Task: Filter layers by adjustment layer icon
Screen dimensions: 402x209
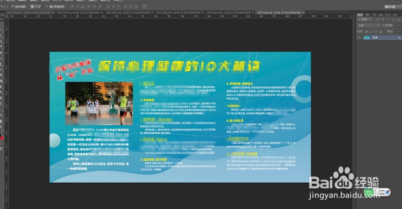Action: (x=383, y=19)
